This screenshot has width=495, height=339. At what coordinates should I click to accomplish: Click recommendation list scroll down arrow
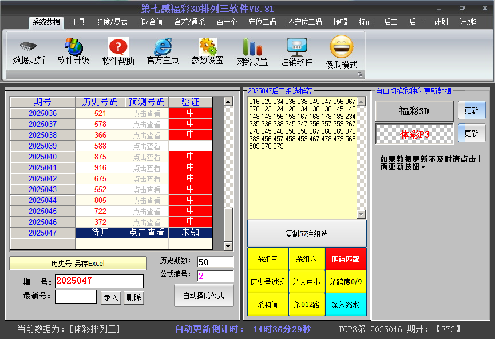coord(361,214)
